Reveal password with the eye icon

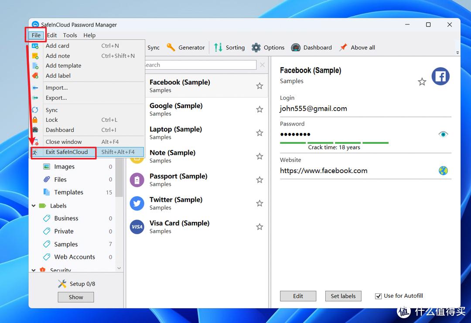tap(443, 134)
